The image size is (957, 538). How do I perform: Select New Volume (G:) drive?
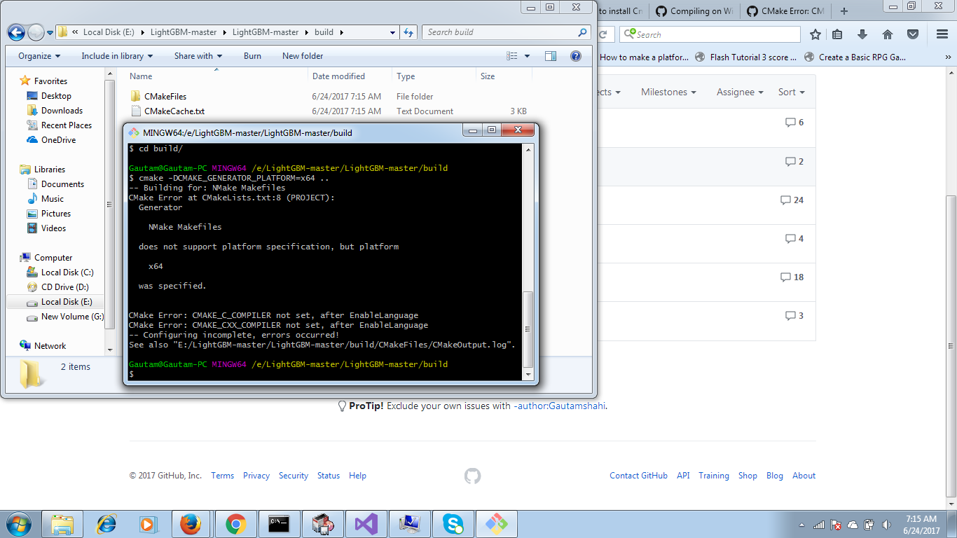72,317
